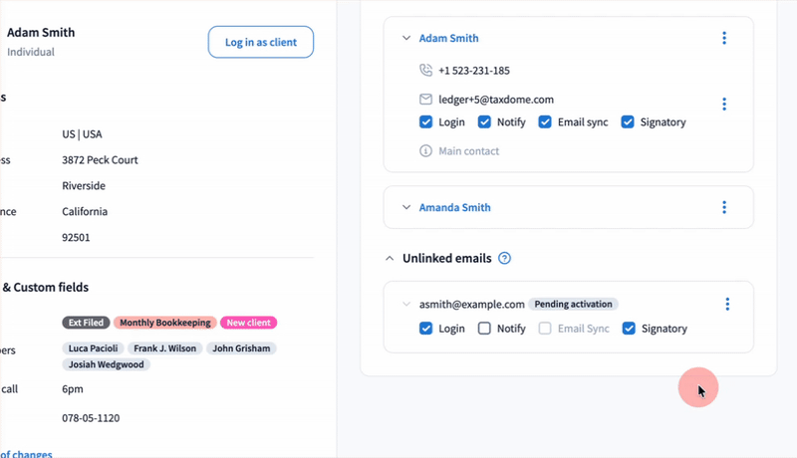
Task: Click the New client tag
Action: click(x=248, y=323)
